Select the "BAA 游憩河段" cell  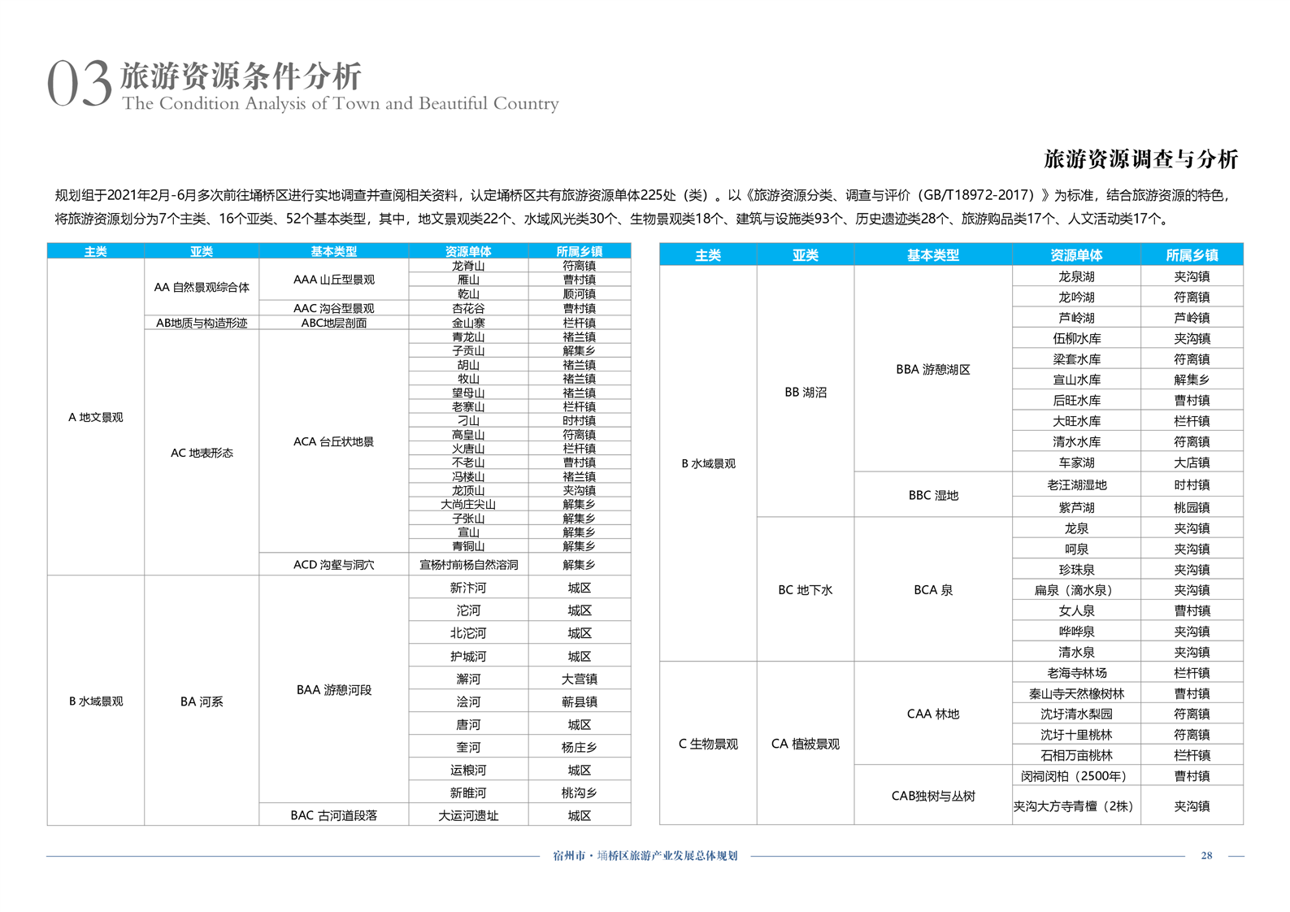[x=333, y=690]
